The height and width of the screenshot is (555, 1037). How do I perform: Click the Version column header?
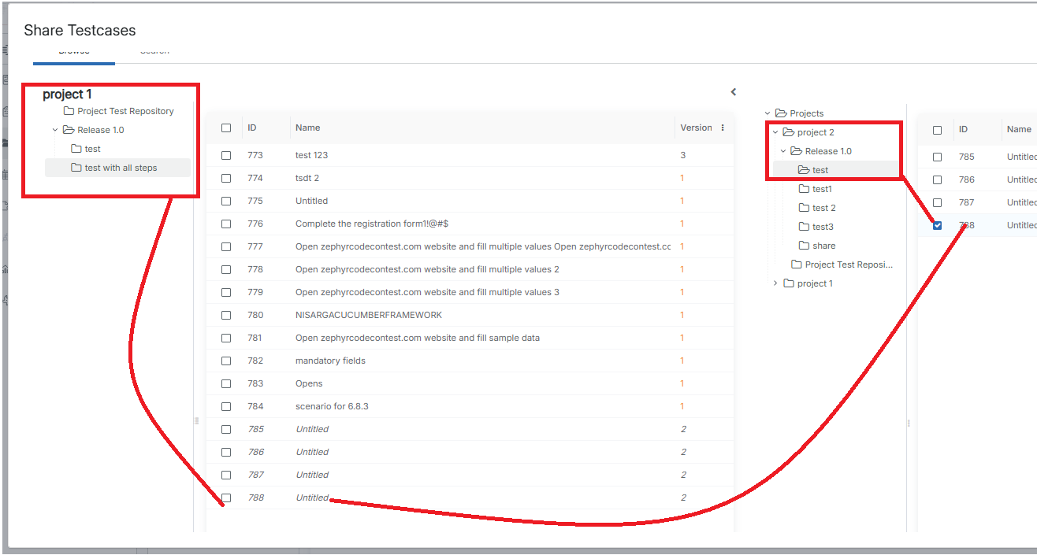[696, 128]
